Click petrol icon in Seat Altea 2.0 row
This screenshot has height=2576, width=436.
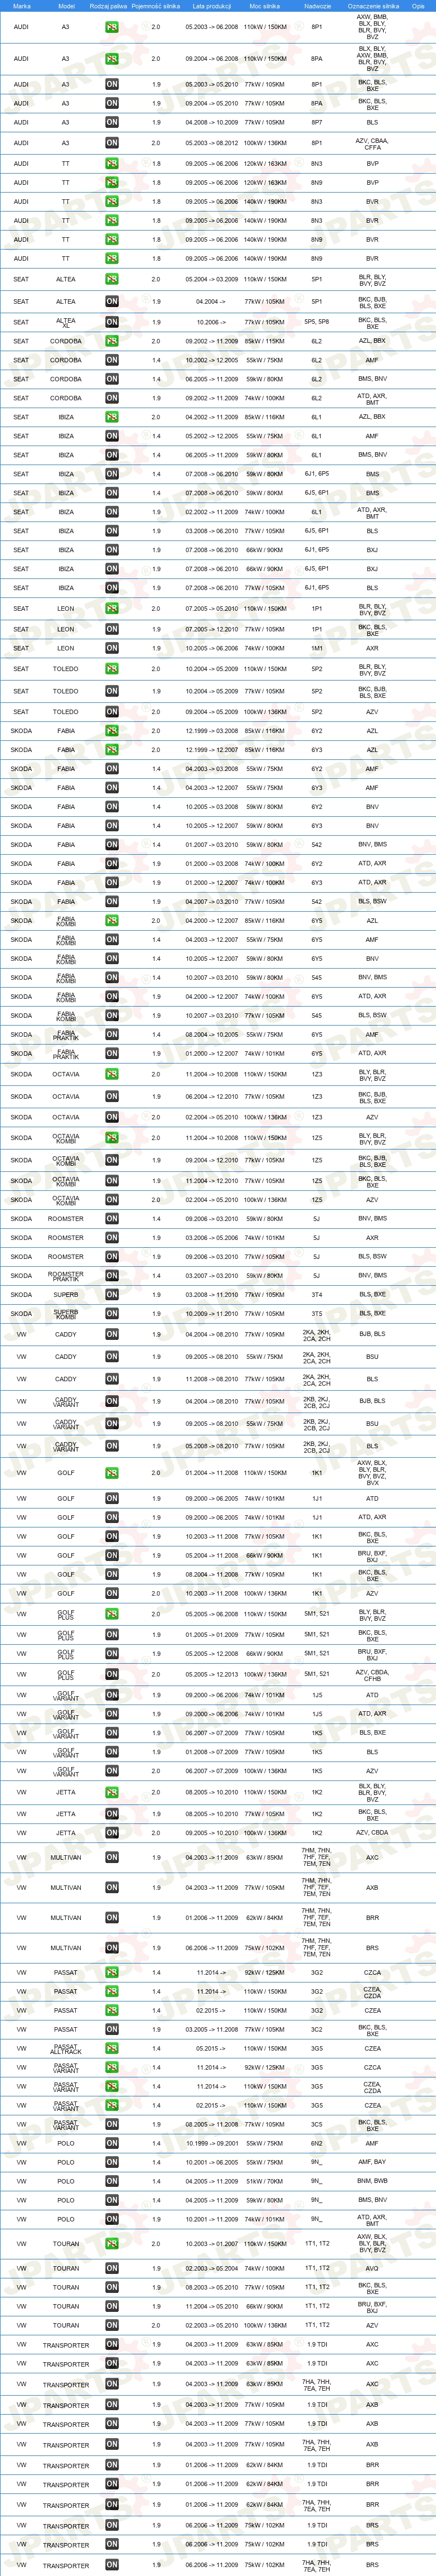pyautogui.click(x=112, y=280)
